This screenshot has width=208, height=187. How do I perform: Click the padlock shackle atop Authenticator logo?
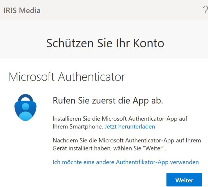[x=25, y=98]
